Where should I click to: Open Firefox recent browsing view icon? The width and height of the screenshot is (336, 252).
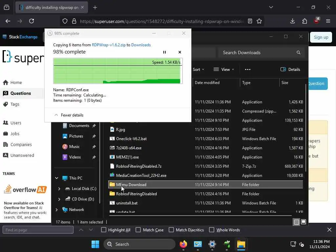pos(7,8)
